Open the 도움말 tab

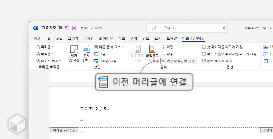coord(172,38)
